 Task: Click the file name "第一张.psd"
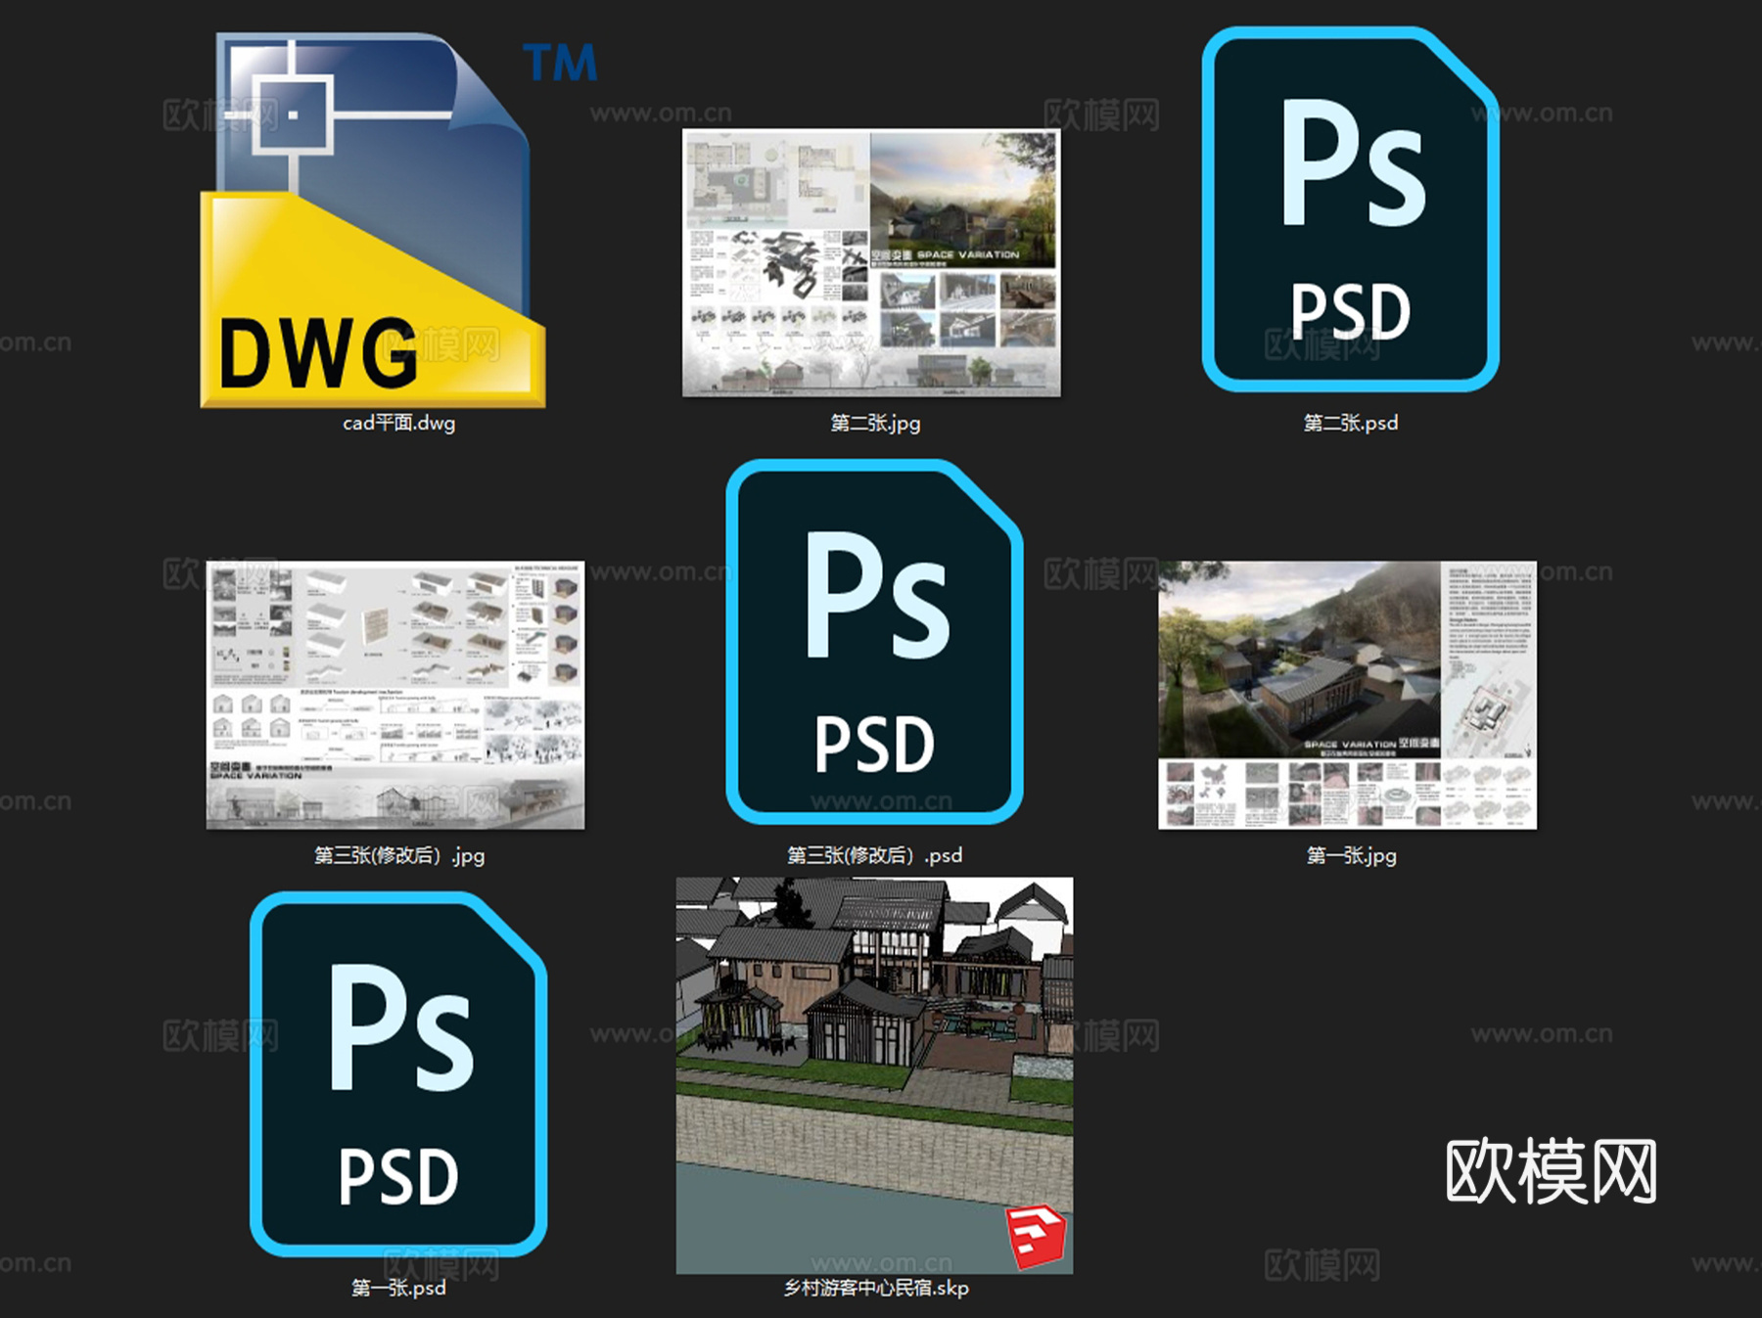coord(398,1288)
